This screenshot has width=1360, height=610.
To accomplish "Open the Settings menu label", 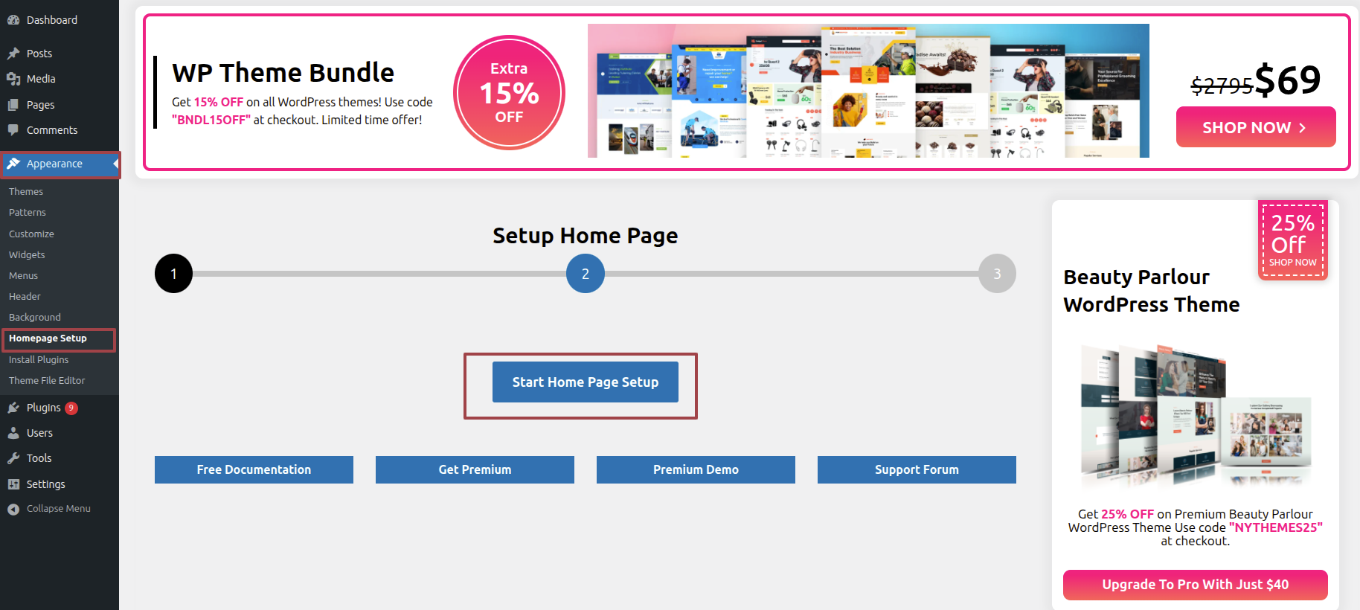I will click(x=45, y=484).
